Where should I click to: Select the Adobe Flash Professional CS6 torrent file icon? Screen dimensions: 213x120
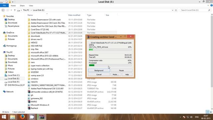(x=29, y=89)
